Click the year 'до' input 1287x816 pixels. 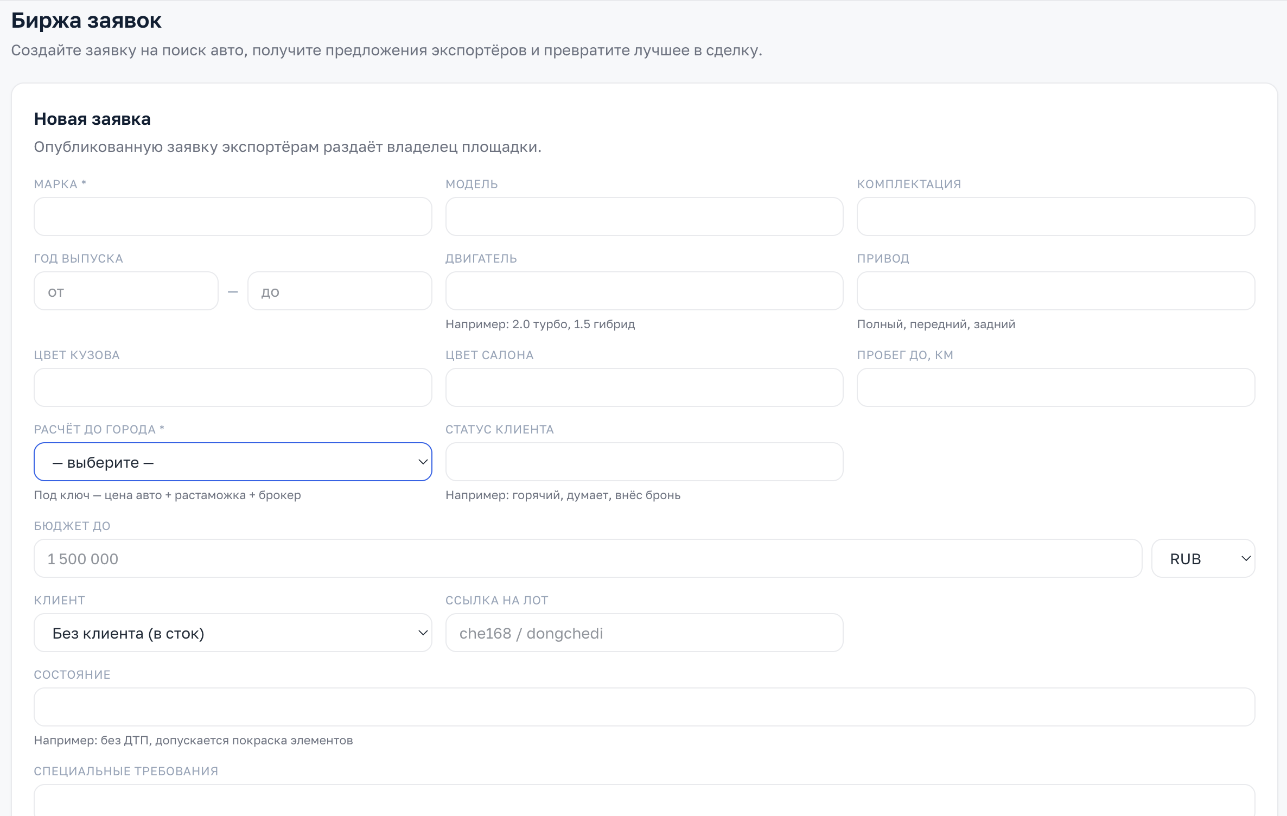(x=340, y=291)
